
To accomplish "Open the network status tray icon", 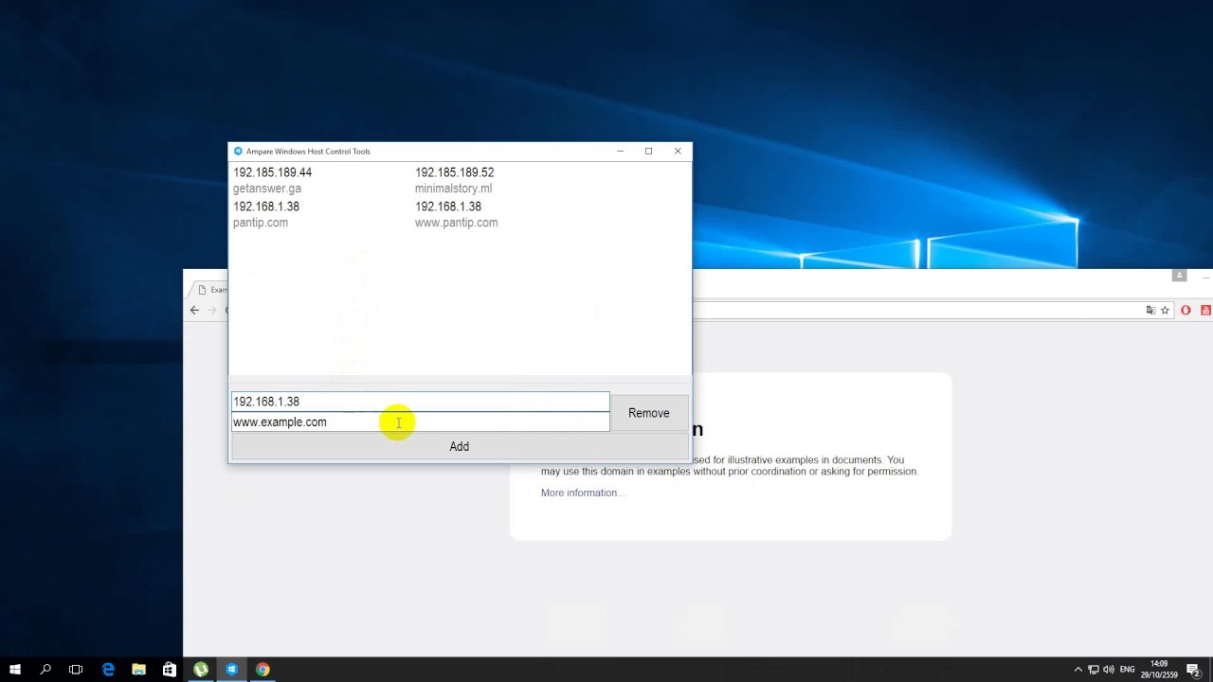I will coord(1093,670).
